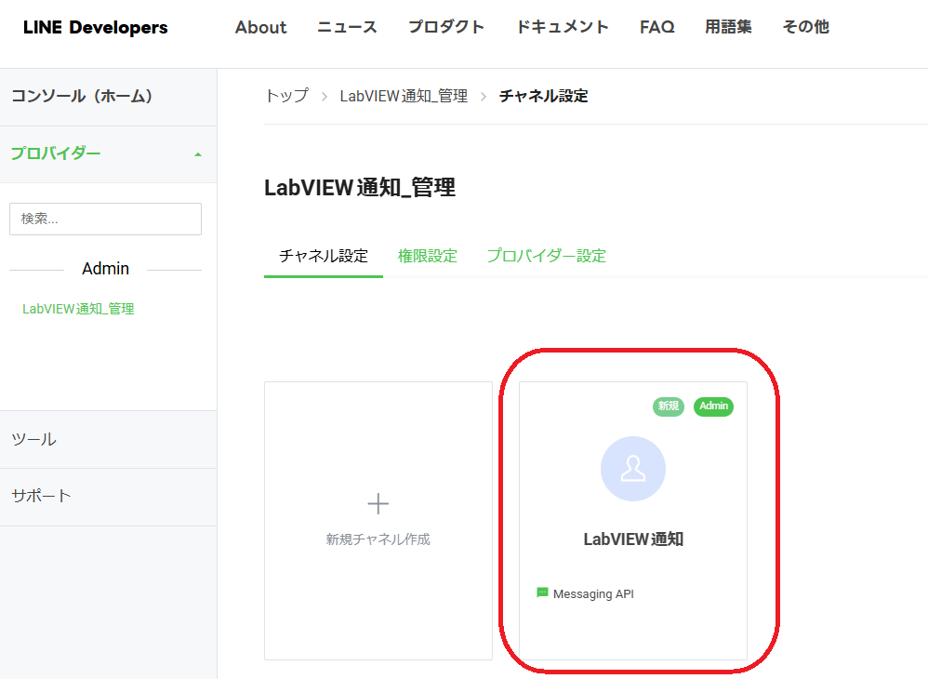Open the LINE Developers logo home link
The image size is (928, 679).
[95, 27]
